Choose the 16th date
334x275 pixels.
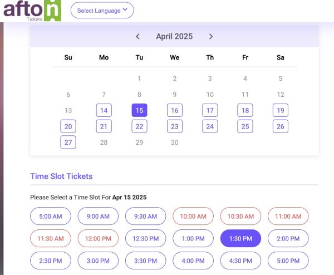click(175, 110)
